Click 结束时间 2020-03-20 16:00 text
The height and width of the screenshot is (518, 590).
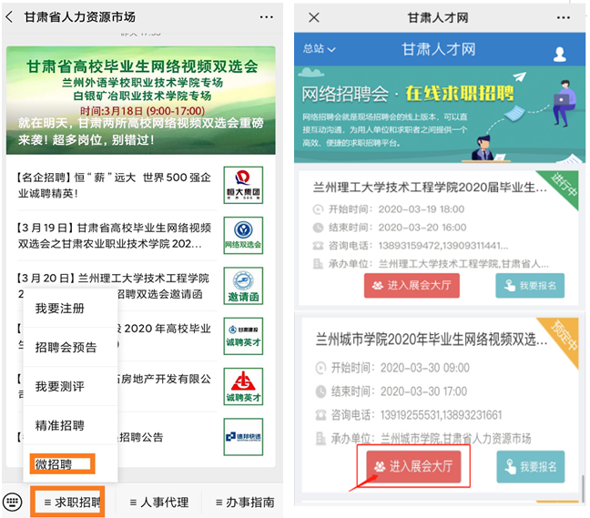397,228
